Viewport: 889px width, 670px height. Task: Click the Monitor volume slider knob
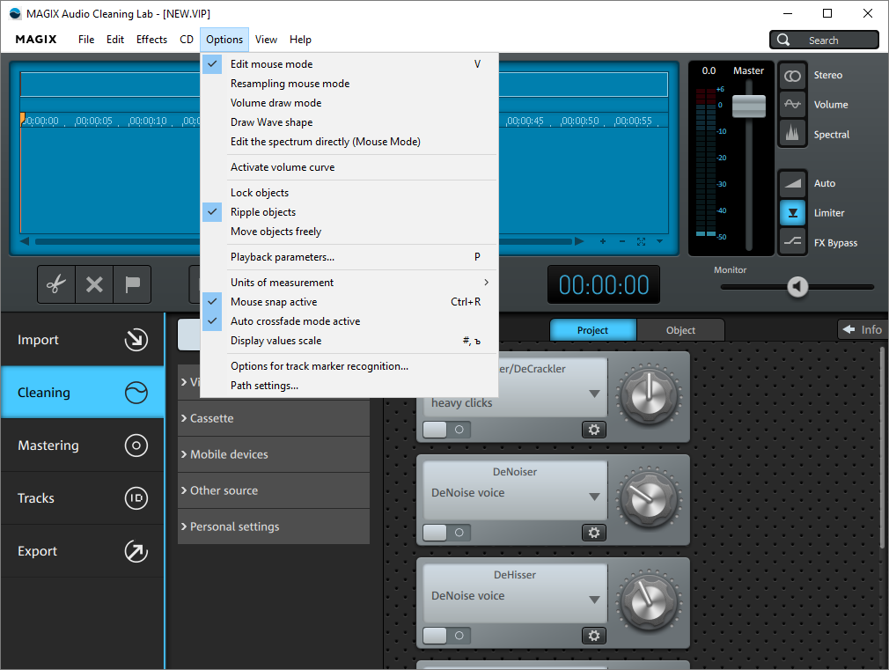pyautogui.click(x=797, y=286)
